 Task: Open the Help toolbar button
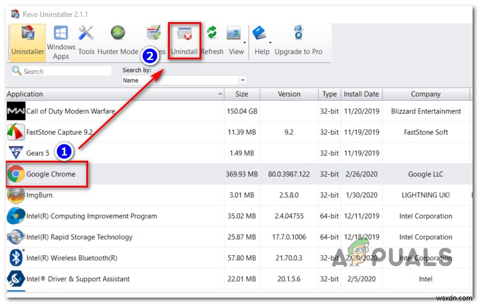click(261, 41)
